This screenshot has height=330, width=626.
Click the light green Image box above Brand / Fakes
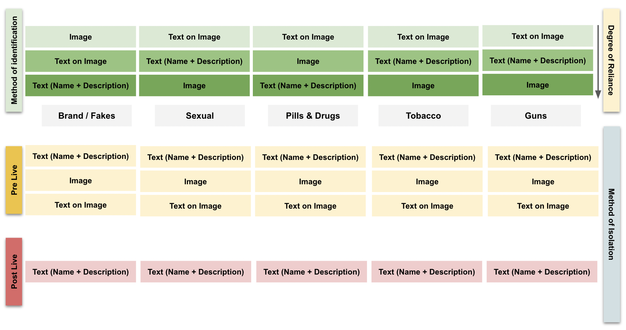pyautogui.click(x=80, y=37)
